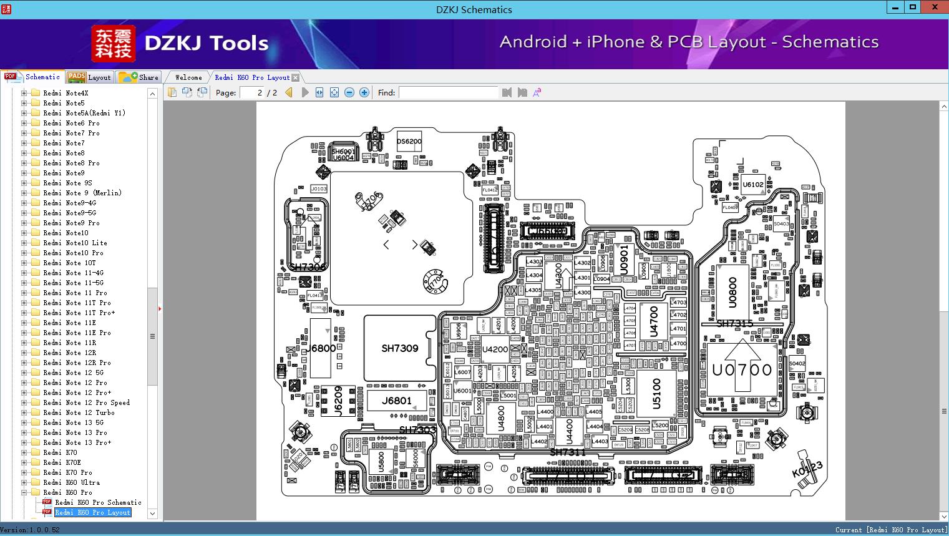Screen dimensions: 949x536
Task: Switch to the PADS Layout tab
Action: pos(89,77)
